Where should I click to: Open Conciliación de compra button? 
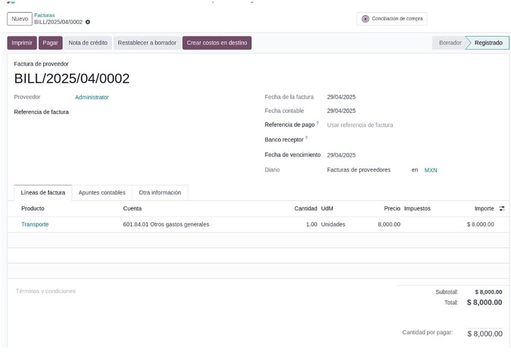(x=392, y=19)
